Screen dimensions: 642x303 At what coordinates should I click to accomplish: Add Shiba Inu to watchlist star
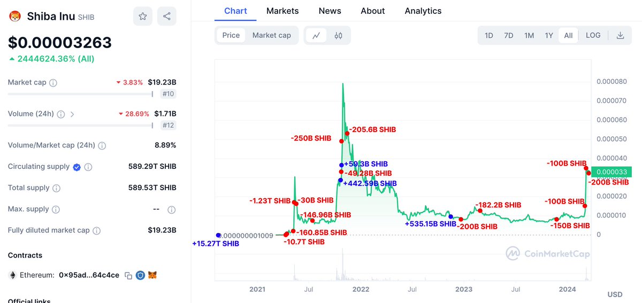(142, 17)
